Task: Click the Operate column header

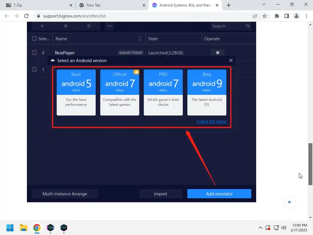Action: pos(212,39)
